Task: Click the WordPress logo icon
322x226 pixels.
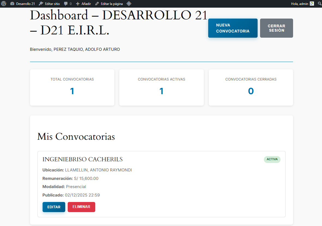Action: 4,4
